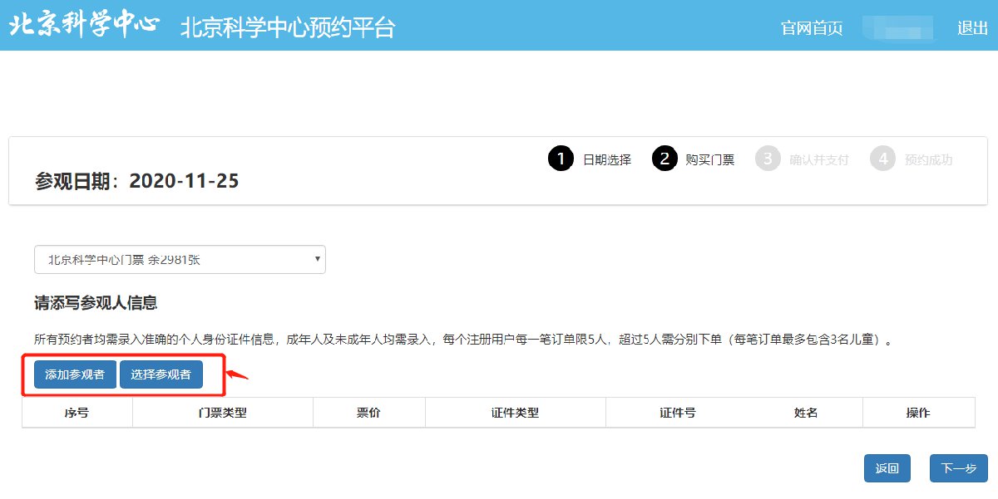Click the step 2 circle for 购买门票

click(665, 159)
